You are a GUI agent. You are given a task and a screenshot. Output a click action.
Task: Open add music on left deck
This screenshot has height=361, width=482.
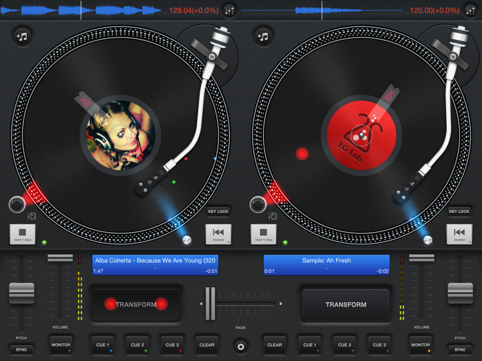pos(22,36)
